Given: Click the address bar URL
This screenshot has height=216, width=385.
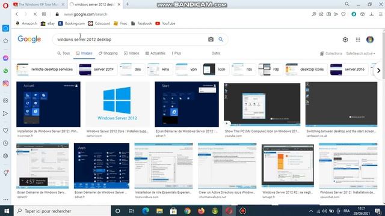Looking at the screenshot, I should (x=85, y=14).
